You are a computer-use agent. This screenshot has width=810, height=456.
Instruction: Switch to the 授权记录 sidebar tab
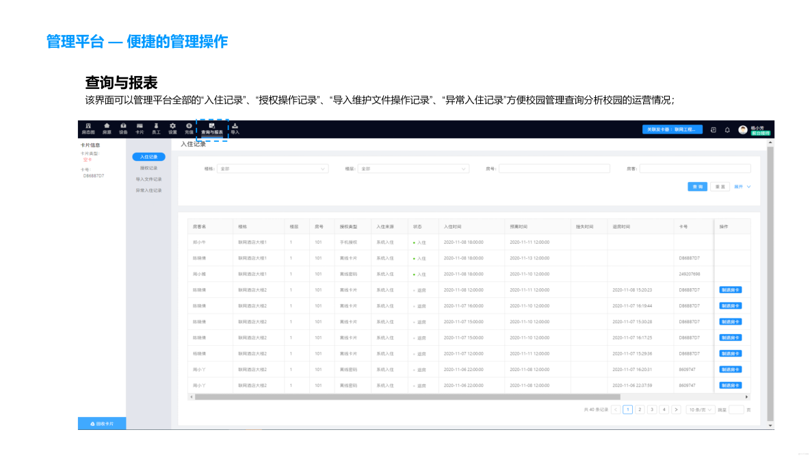click(x=148, y=168)
